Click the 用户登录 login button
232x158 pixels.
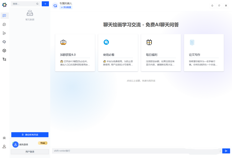point(29,152)
